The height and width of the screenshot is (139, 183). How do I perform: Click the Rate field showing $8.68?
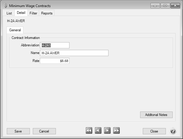pos(55,60)
